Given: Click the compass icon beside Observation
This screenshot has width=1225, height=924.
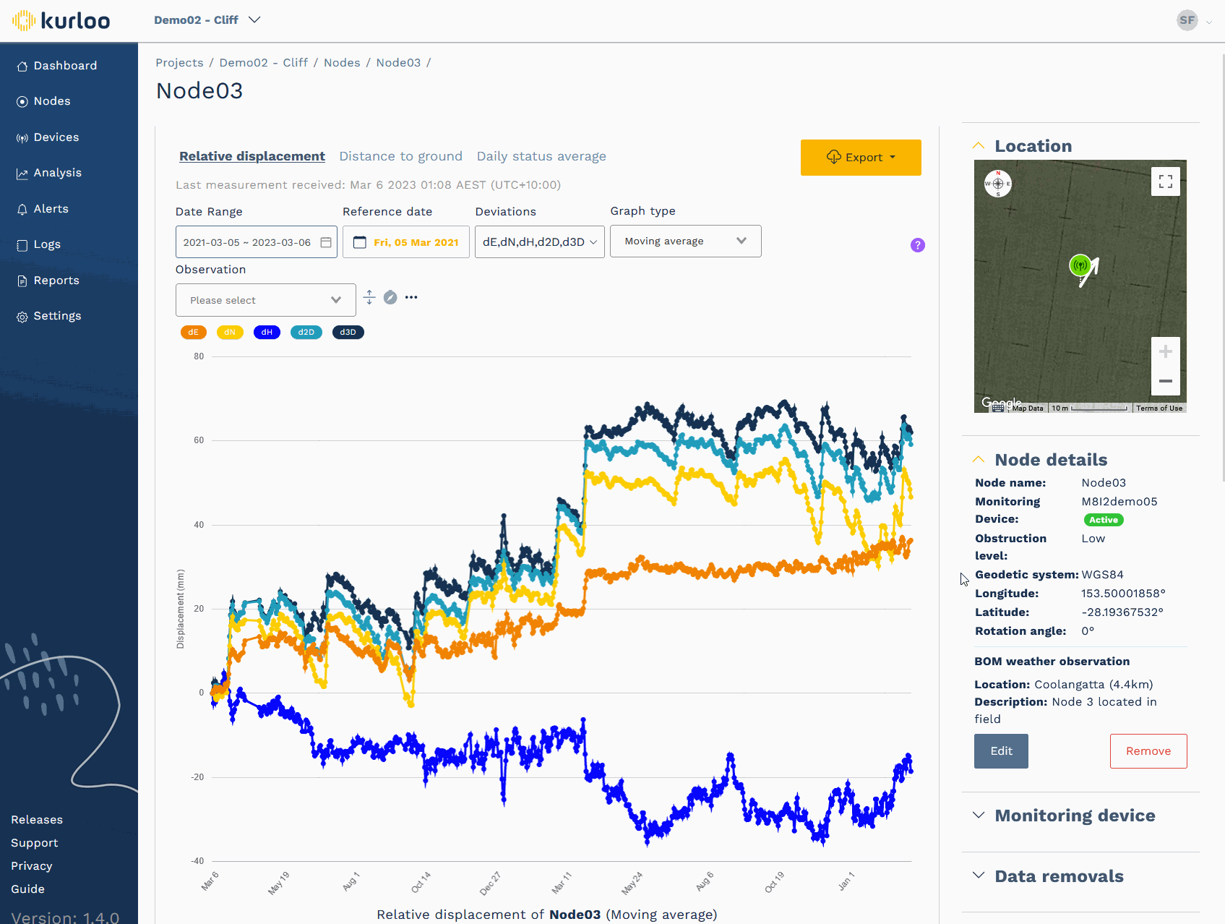Looking at the screenshot, I should (x=390, y=297).
